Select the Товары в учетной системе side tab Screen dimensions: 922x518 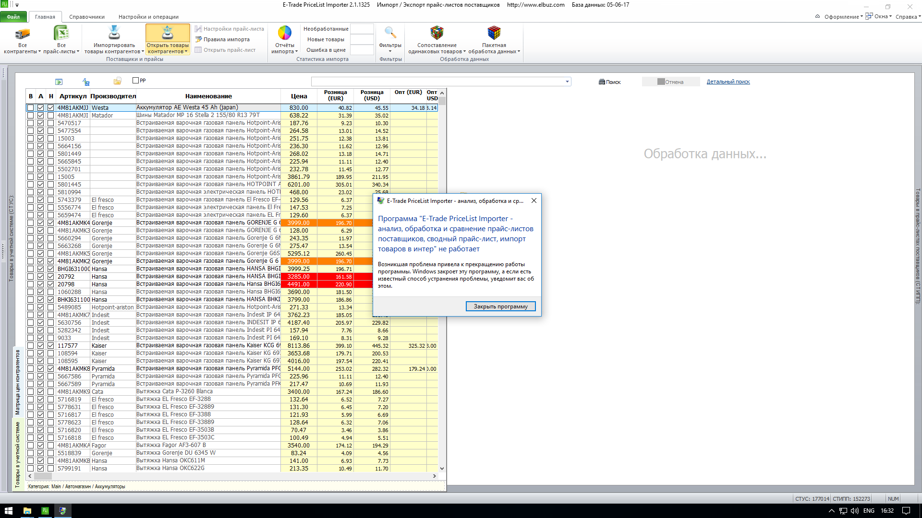pos(18,455)
